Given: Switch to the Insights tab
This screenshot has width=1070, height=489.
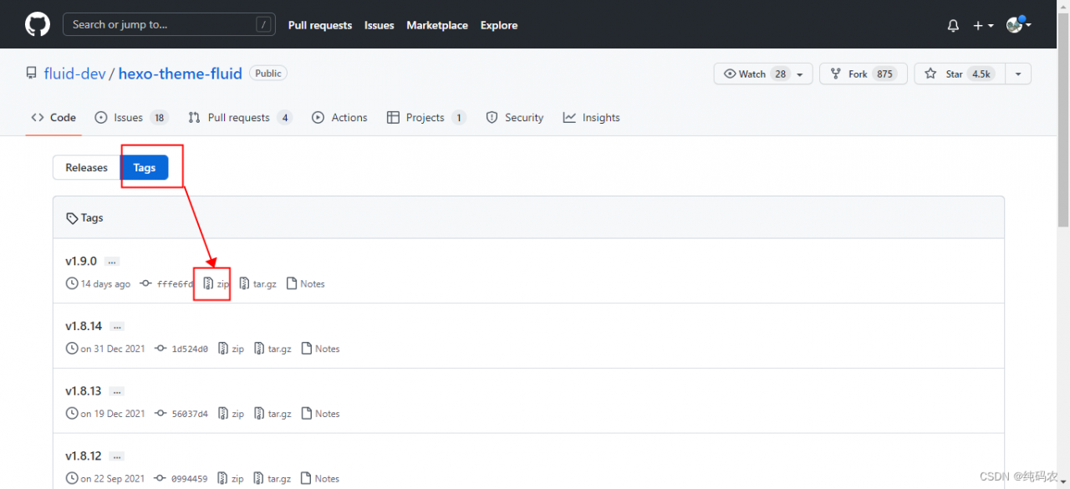Looking at the screenshot, I should click(x=592, y=118).
